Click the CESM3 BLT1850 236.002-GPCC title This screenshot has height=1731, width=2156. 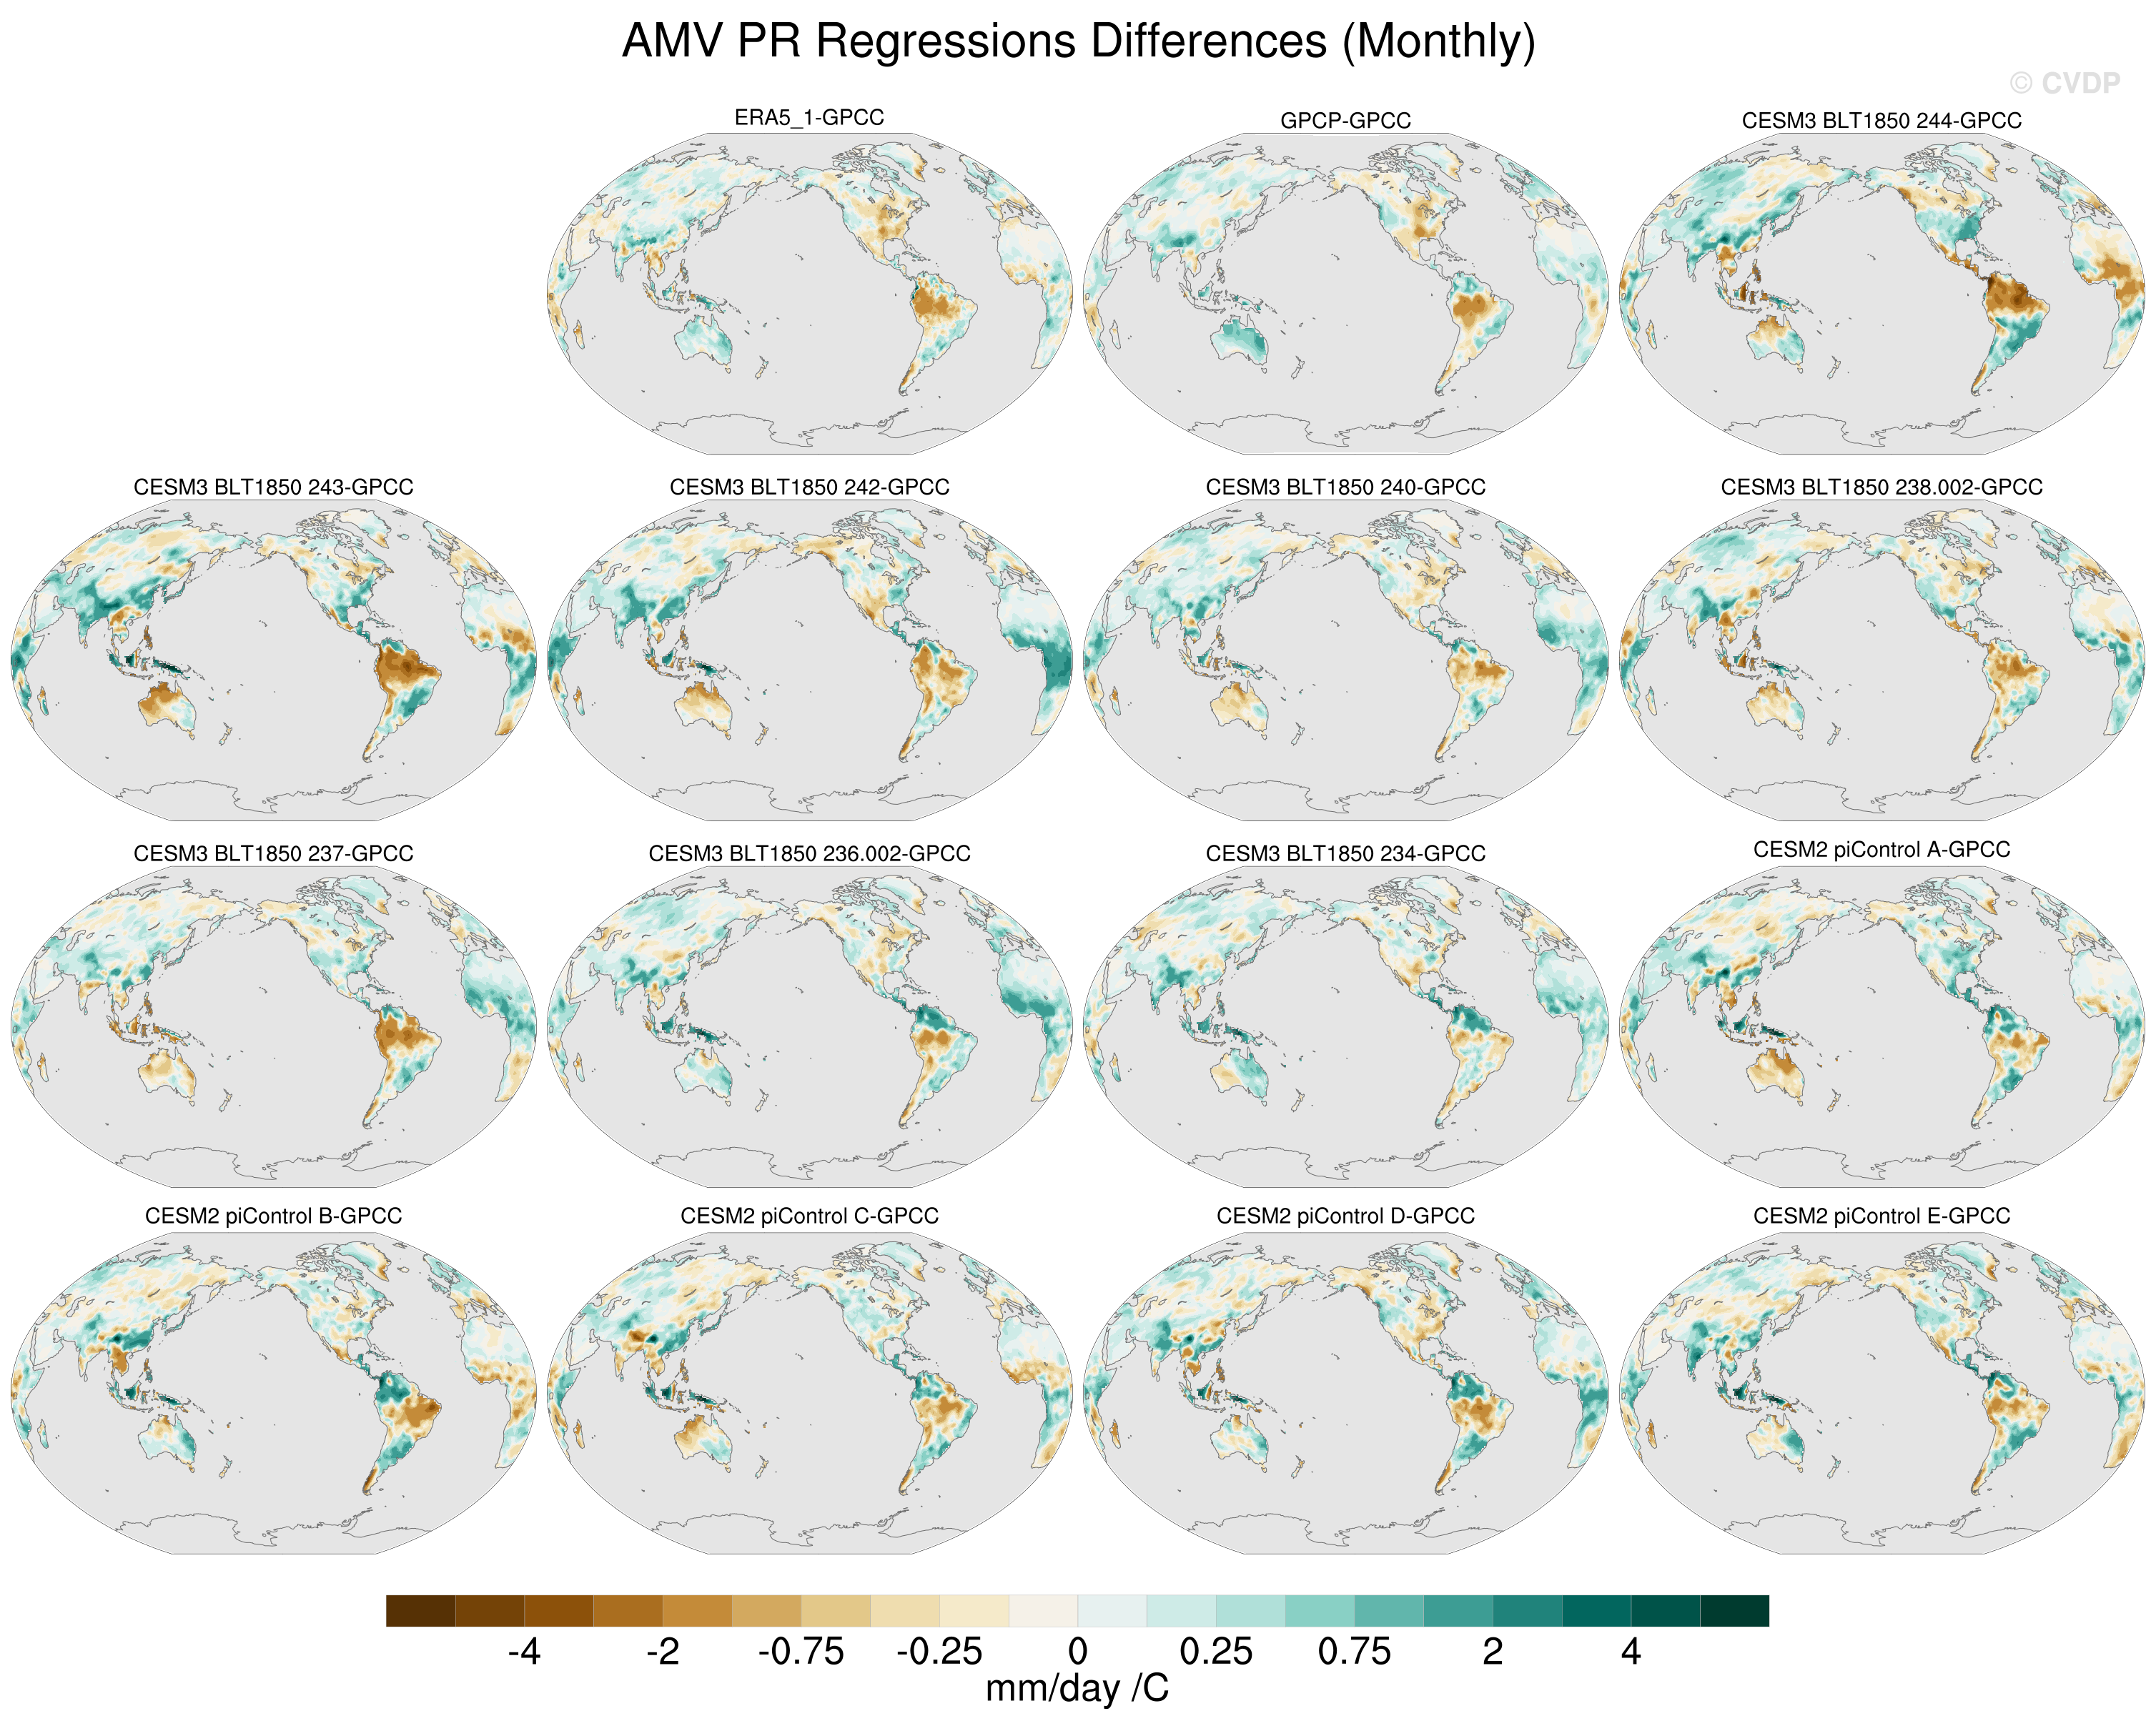coord(809,853)
